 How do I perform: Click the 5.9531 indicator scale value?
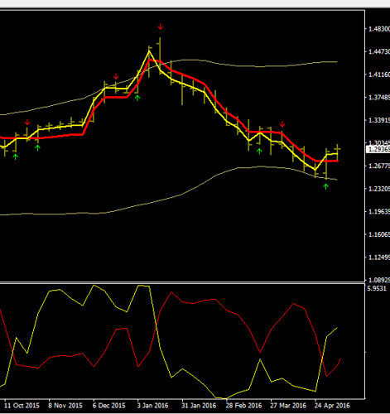coord(377,289)
